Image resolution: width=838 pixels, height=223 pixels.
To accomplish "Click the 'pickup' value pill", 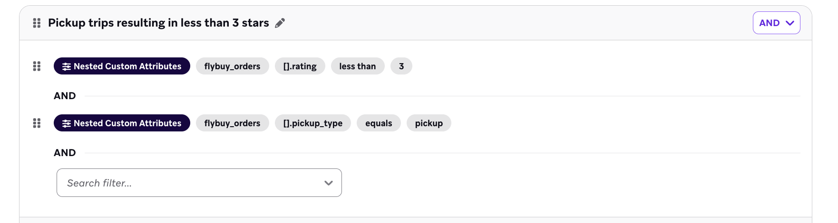I will pyautogui.click(x=429, y=123).
